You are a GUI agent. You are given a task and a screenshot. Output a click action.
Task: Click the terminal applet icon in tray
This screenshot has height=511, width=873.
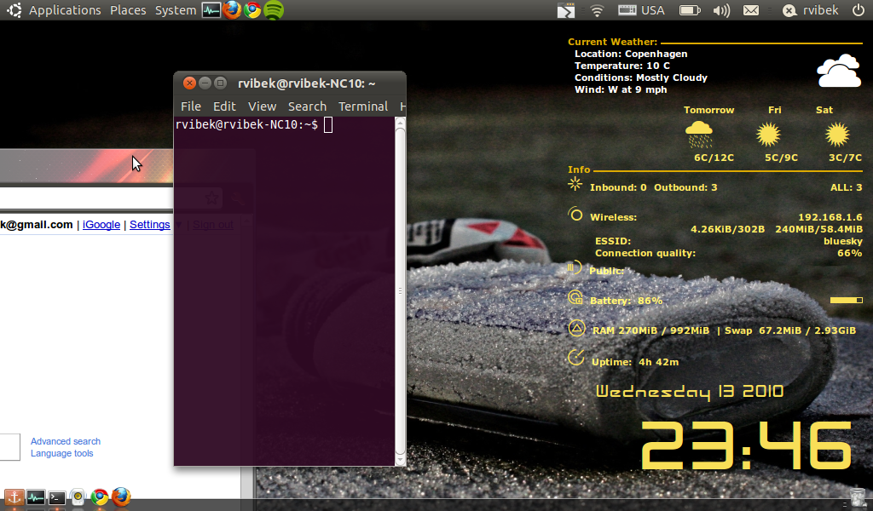tap(566, 10)
